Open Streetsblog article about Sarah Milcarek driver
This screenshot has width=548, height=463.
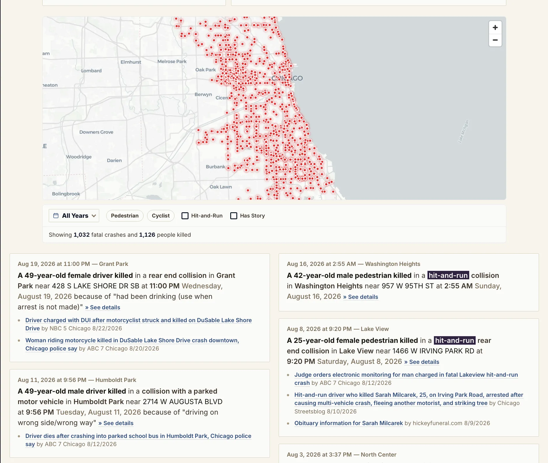click(x=409, y=399)
